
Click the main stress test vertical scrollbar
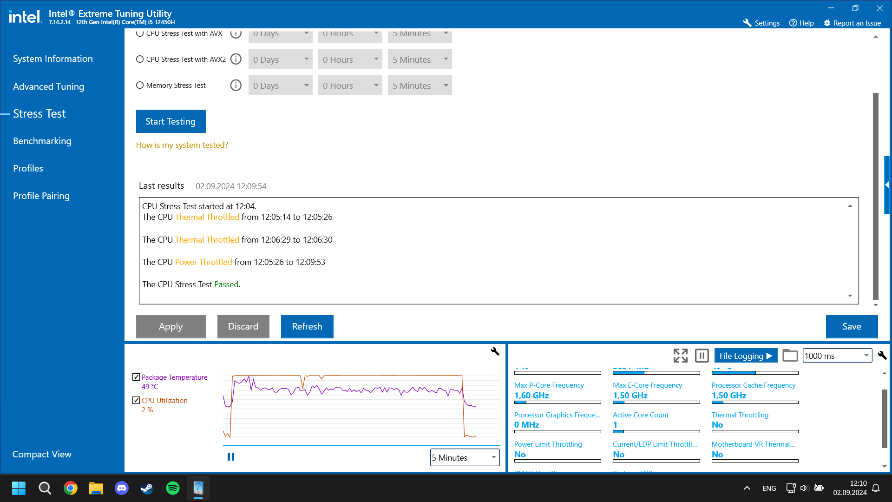875,195
